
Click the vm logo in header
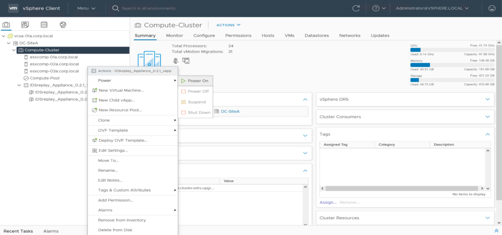tap(13, 8)
